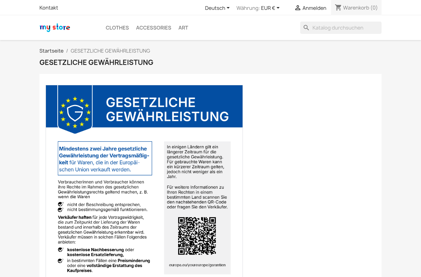Click 'vollständige Erstattung des' text
Image resolution: width=421 pixels, height=277 pixels.
pos(114,266)
